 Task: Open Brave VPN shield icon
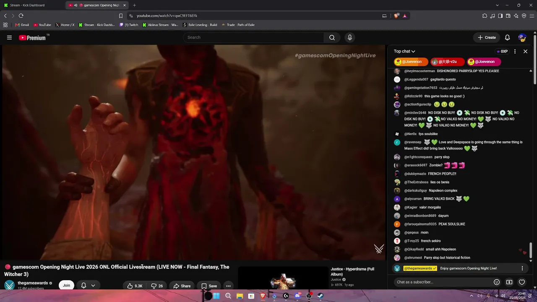tap(524, 16)
